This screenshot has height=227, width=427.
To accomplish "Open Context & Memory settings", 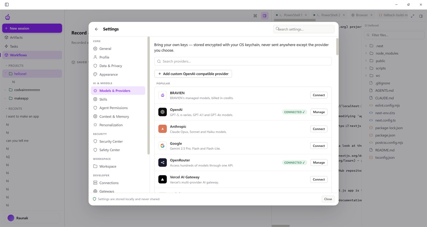I will (118, 116).
